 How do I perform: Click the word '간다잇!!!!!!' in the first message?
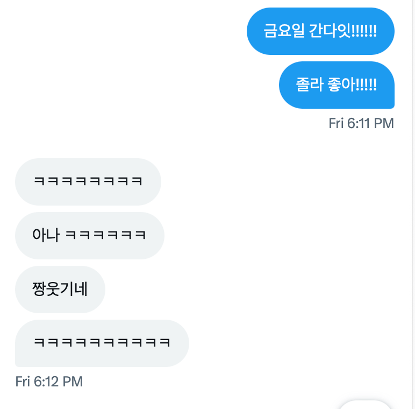point(343,31)
